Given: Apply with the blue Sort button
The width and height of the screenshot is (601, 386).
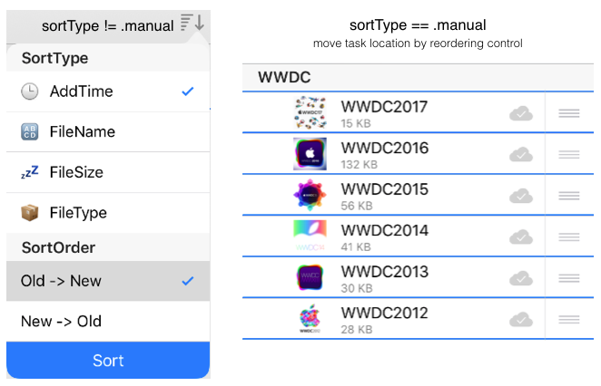Looking at the screenshot, I should 108,361.
